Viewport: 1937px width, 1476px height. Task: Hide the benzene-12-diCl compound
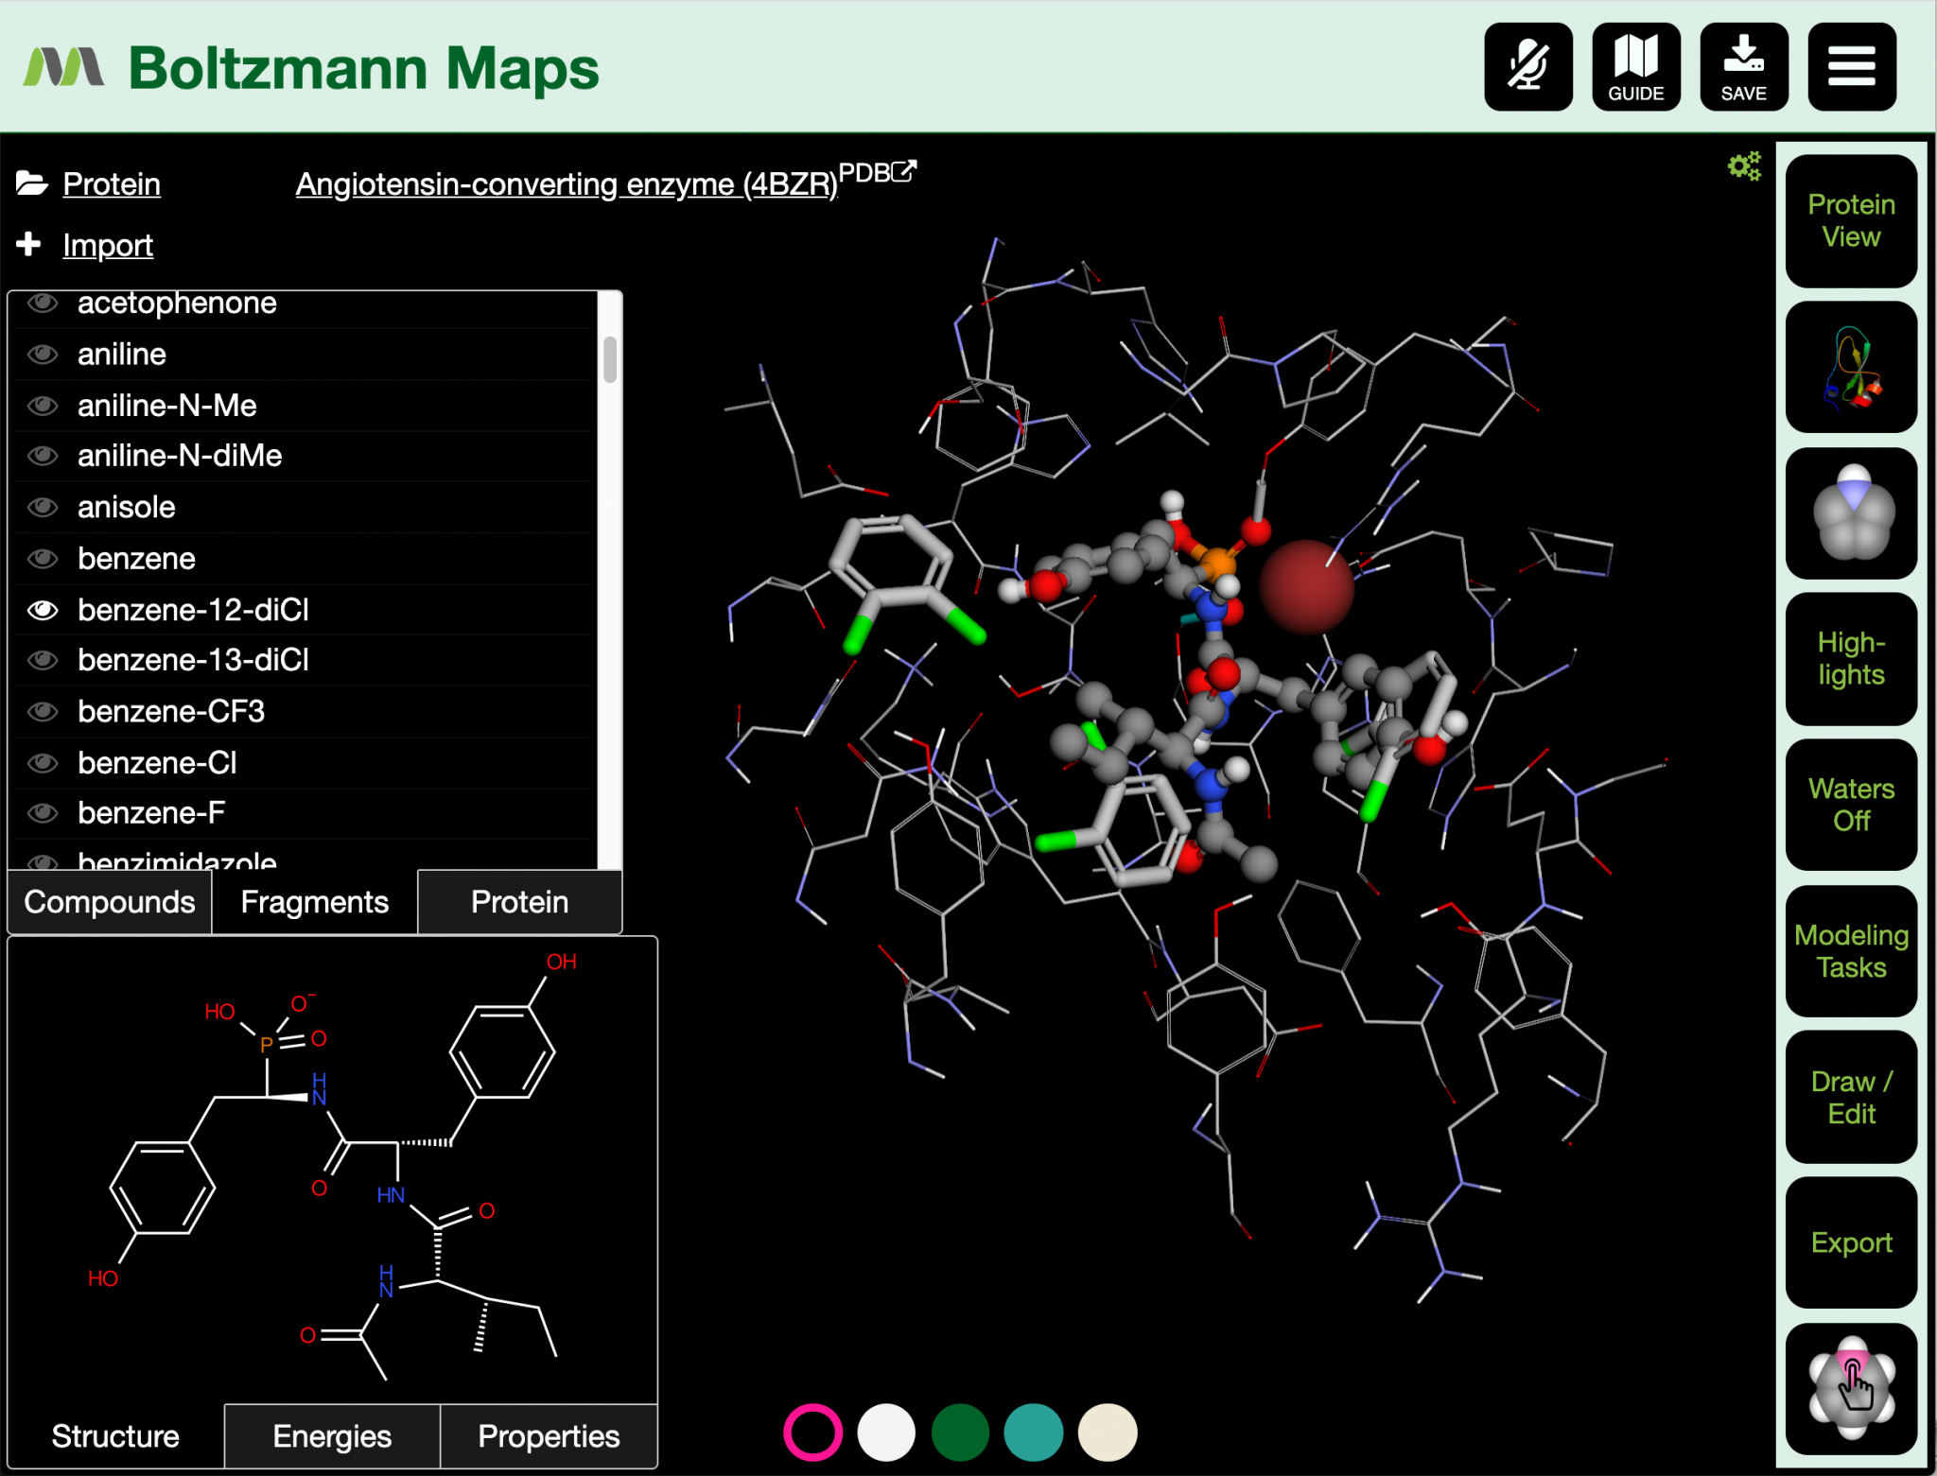pyautogui.click(x=42, y=610)
